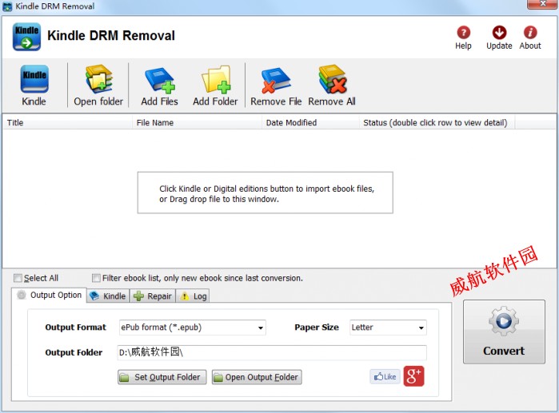Screen dimensions: 559x413
Task: Share on Google Plus
Action: (x=414, y=376)
